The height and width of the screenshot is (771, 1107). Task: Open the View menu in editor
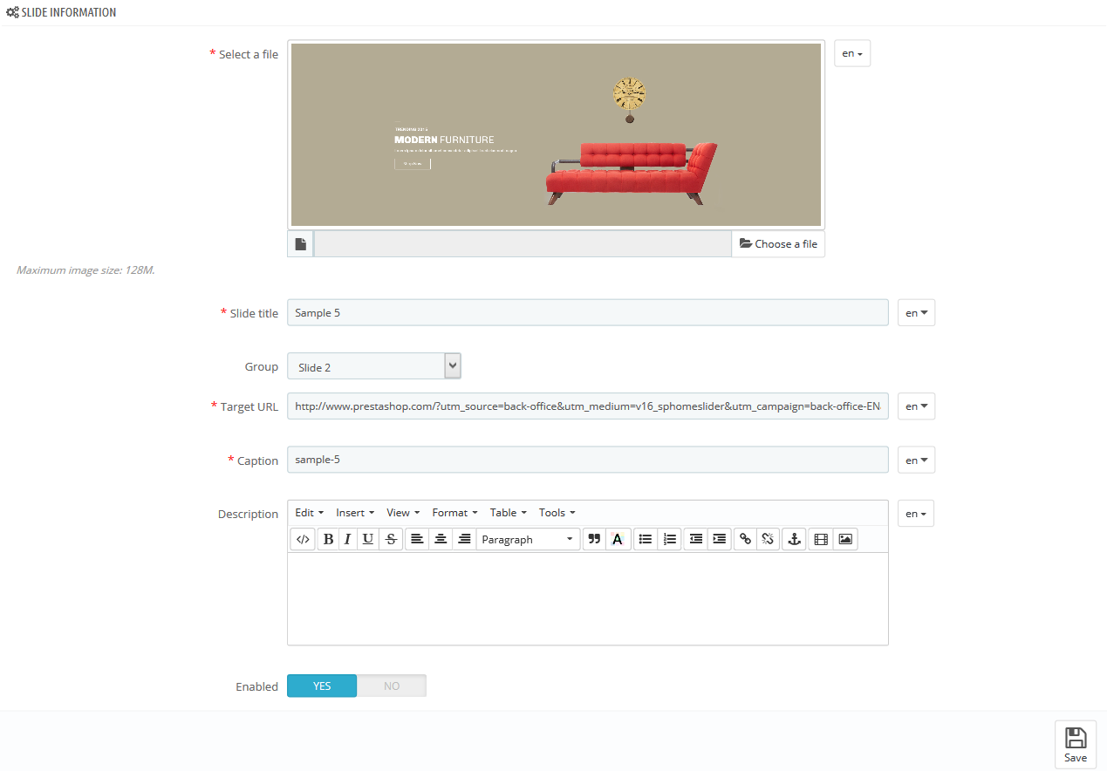[403, 512]
